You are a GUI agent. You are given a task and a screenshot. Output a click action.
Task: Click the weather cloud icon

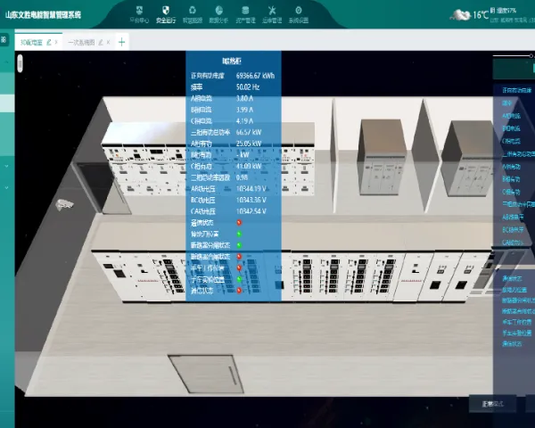coord(460,15)
